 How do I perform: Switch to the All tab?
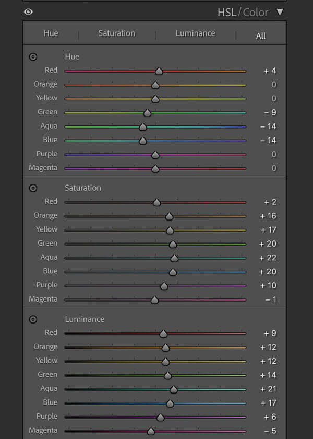click(x=261, y=36)
